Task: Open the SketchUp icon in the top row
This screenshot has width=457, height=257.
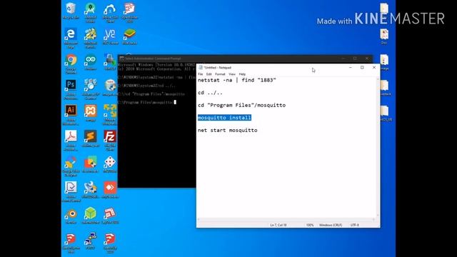Action: coord(129,12)
